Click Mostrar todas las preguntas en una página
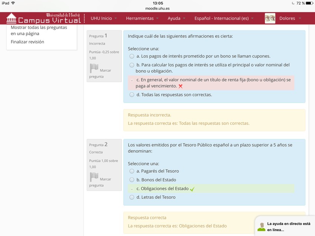 39,30
